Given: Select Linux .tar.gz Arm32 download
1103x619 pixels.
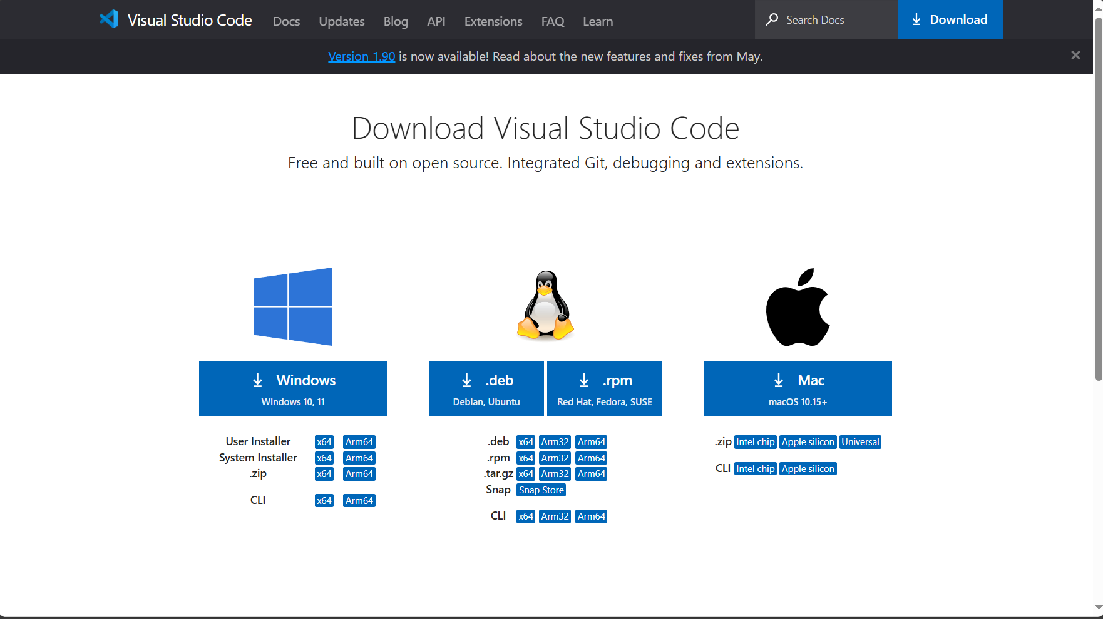Looking at the screenshot, I should (x=555, y=474).
